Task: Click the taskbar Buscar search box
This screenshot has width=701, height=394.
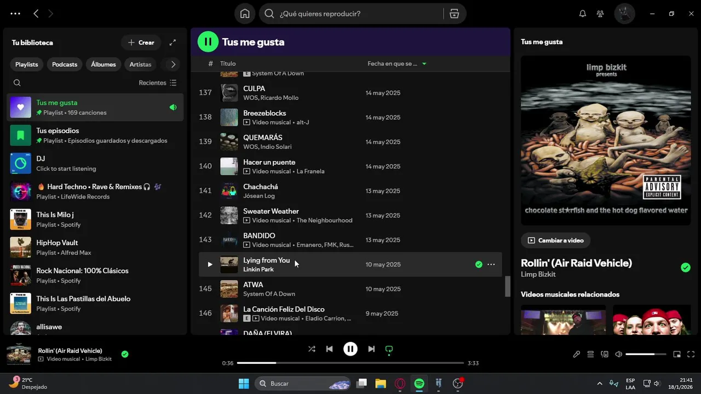Action: 303,384
